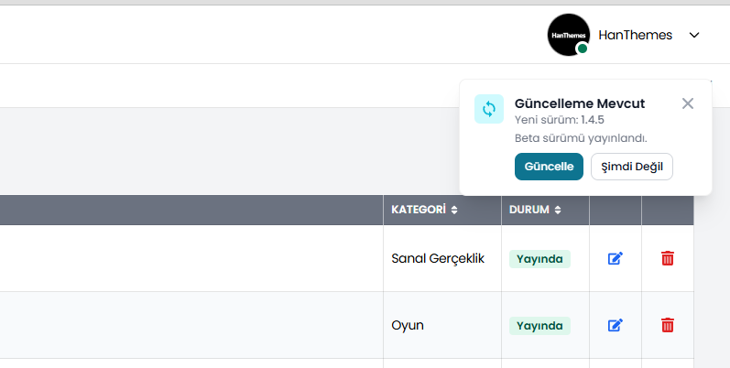
Task: Click the DURUM column header text
Action: [528, 210]
